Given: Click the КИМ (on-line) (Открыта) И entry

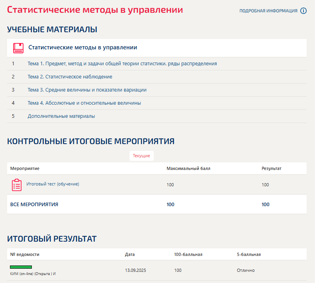Looking at the screenshot, I should pos(33,274).
